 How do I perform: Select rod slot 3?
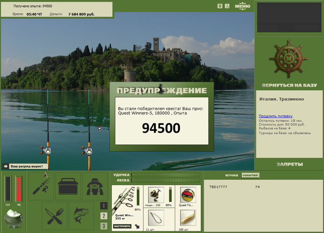(104, 226)
